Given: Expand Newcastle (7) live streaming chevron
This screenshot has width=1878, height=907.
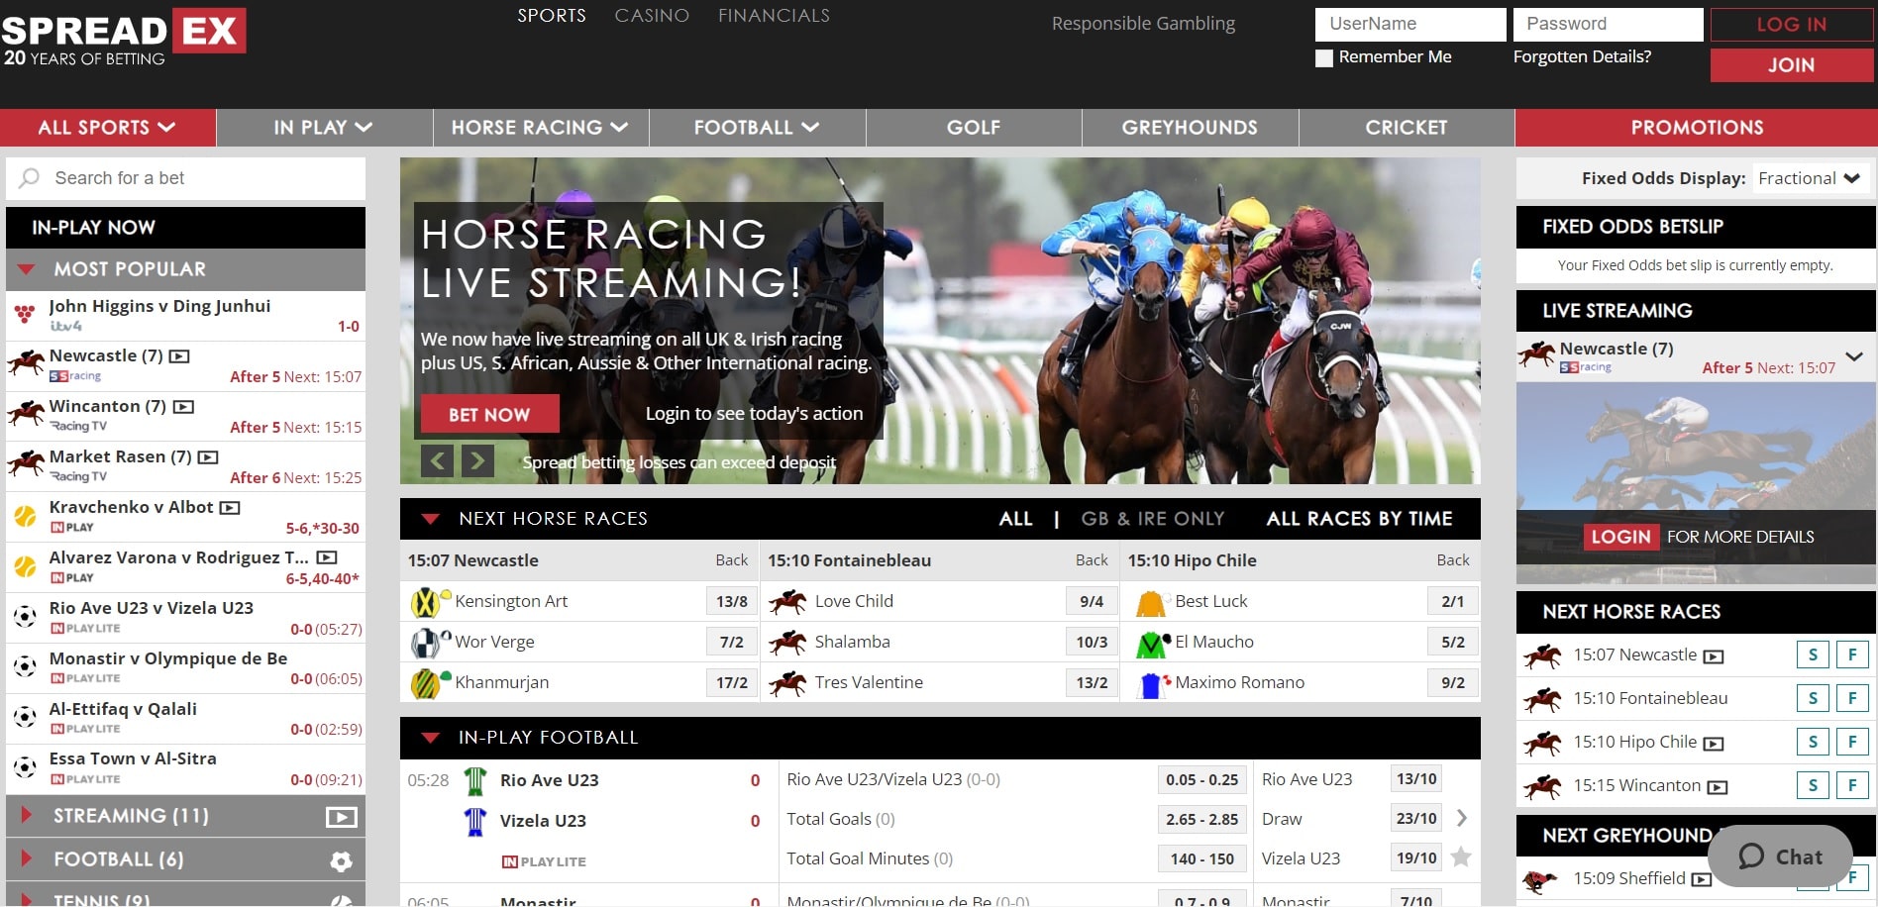Looking at the screenshot, I should tap(1854, 356).
